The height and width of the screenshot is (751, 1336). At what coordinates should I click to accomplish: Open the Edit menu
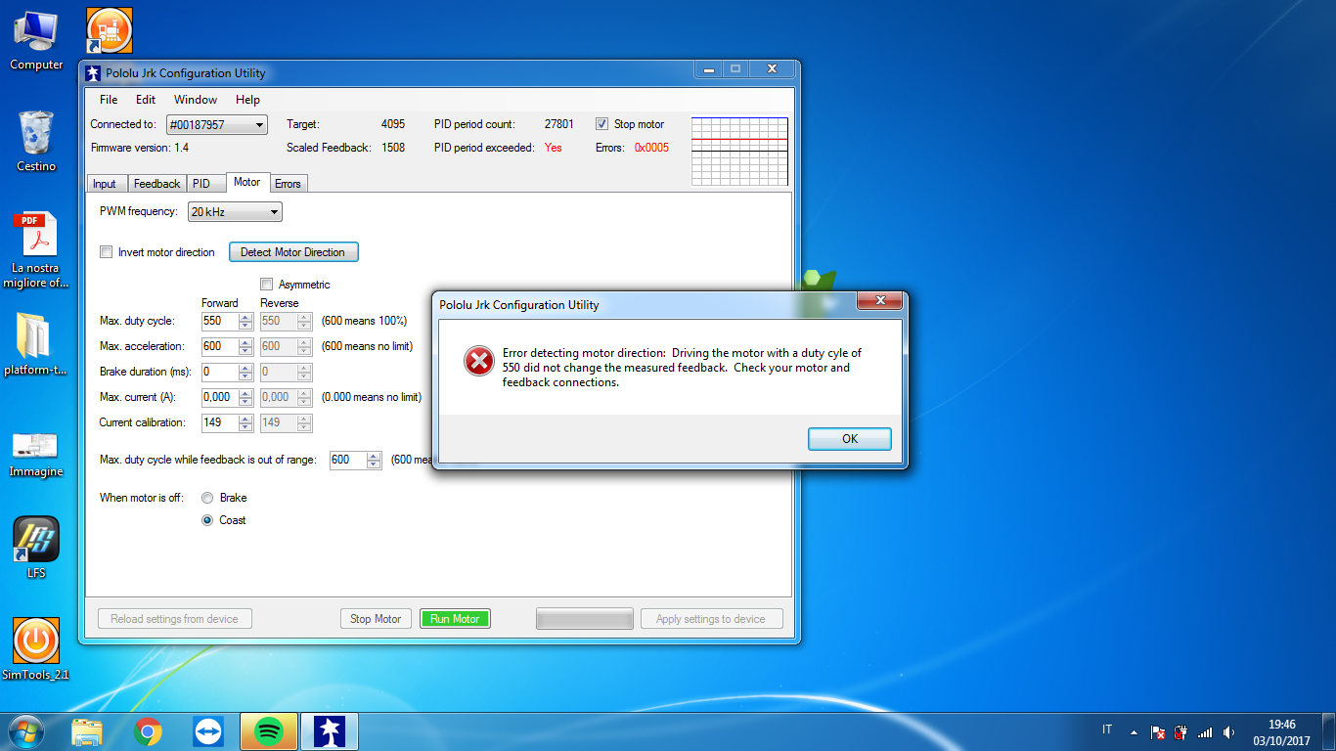click(146, 100)
